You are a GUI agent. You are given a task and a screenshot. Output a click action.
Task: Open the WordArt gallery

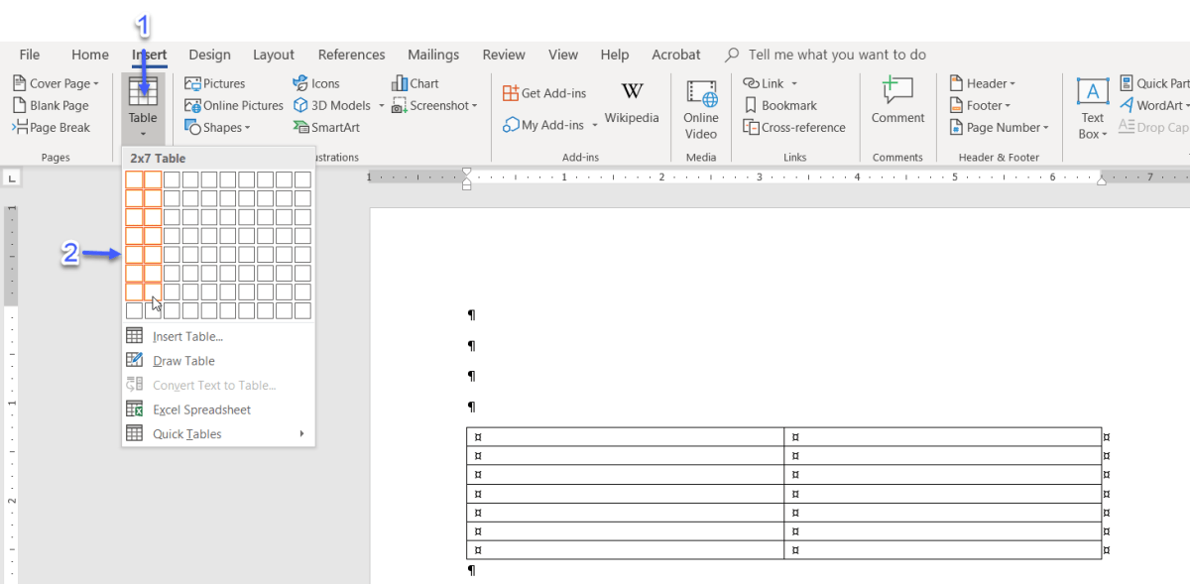point(1154,105)
